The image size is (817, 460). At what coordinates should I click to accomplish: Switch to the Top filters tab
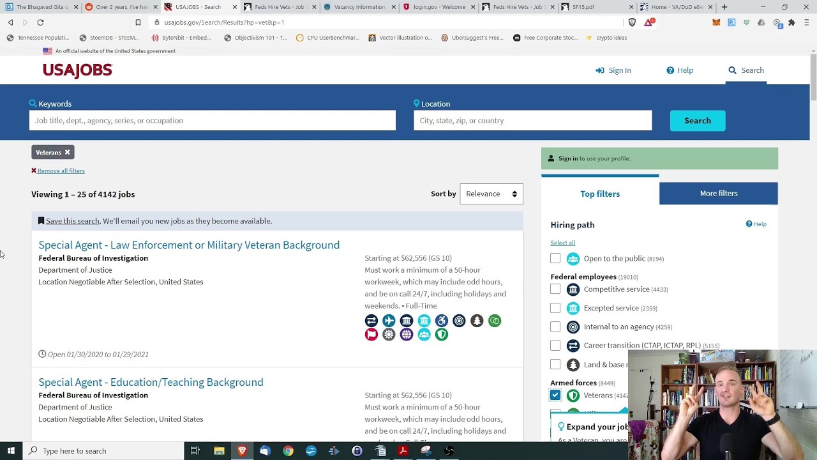600,194
